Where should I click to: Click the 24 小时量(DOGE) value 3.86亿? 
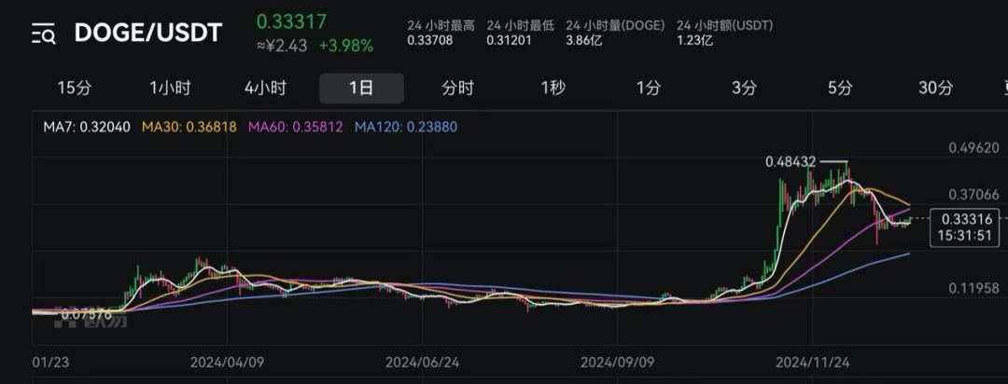click(585, 40)
